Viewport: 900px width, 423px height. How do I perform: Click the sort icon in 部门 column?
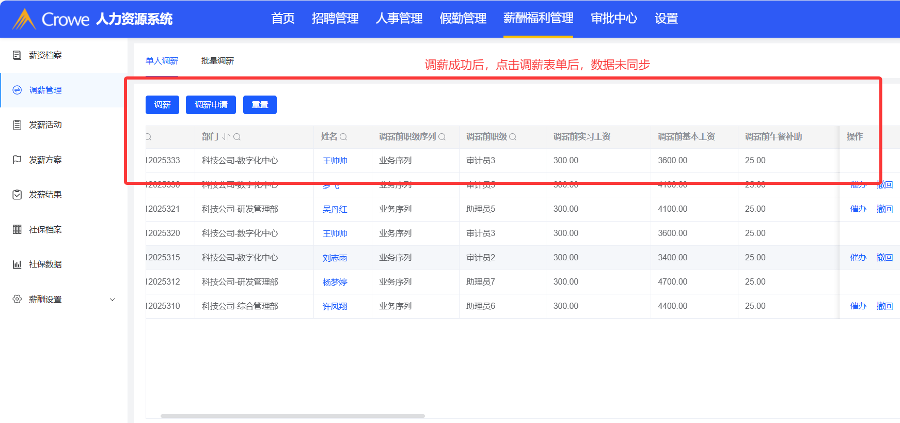click(226, 137)
